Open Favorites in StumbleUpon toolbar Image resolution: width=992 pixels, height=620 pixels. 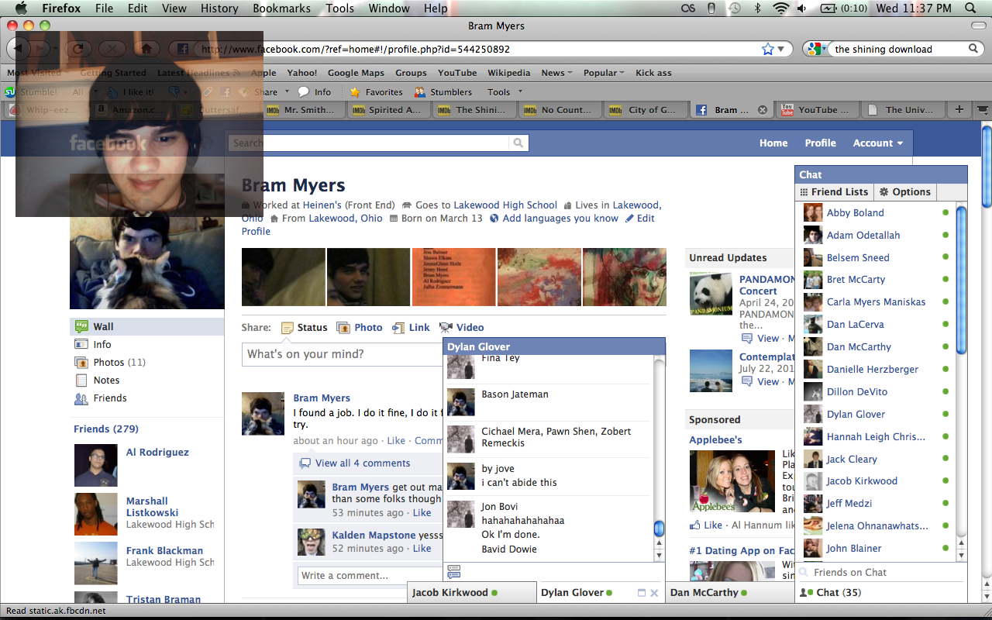coord(376,91)
